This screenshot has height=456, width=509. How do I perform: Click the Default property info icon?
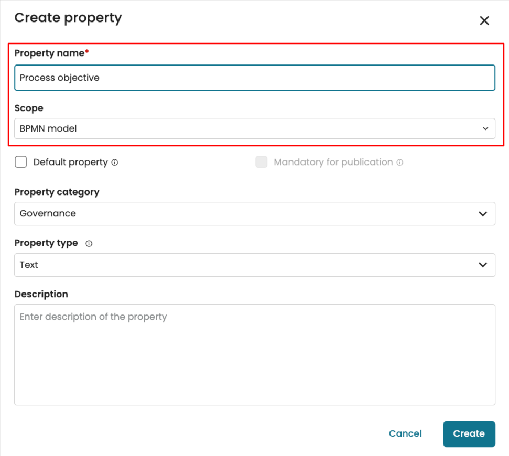point(115,162)
